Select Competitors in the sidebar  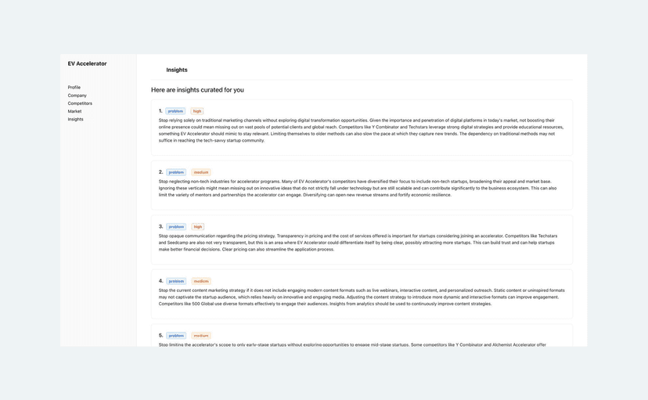(80, 103)
